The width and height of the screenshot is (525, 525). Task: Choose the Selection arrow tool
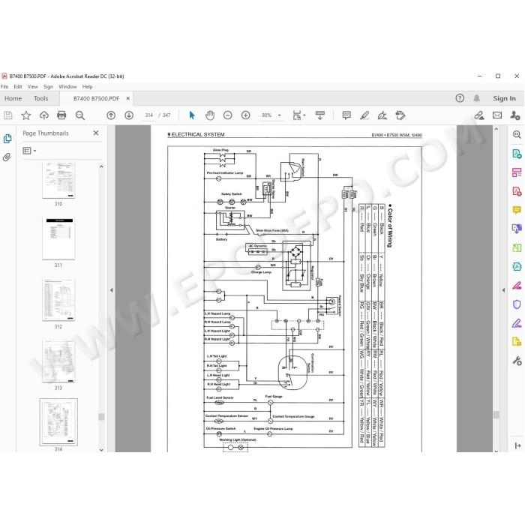coord(192,115)
